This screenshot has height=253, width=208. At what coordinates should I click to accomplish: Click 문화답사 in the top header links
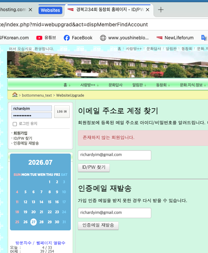pos(154,49)
